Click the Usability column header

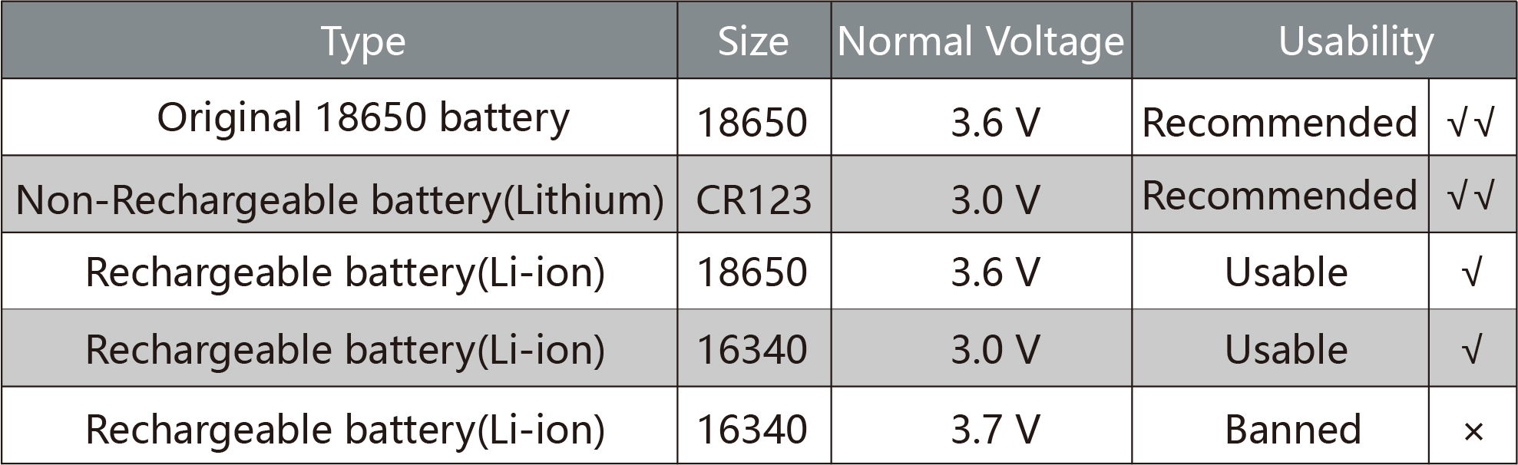coord(1355,41)
